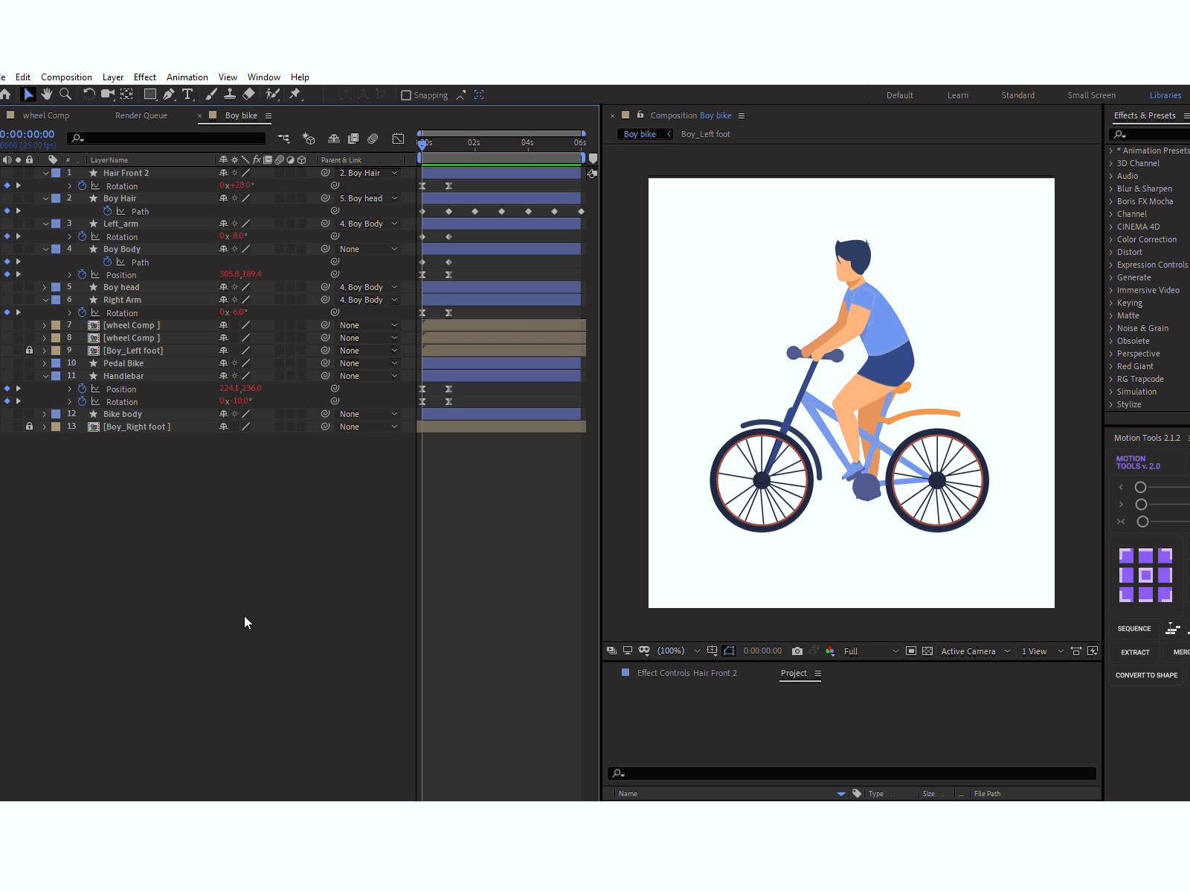Click the SEQUENCE button in Motion Tools

click(1133, 628)
